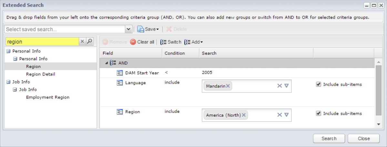Viewport: 387px width, 147px height.
Task: Click Switch to toggle AND/OR group
Action: [171, 42]
